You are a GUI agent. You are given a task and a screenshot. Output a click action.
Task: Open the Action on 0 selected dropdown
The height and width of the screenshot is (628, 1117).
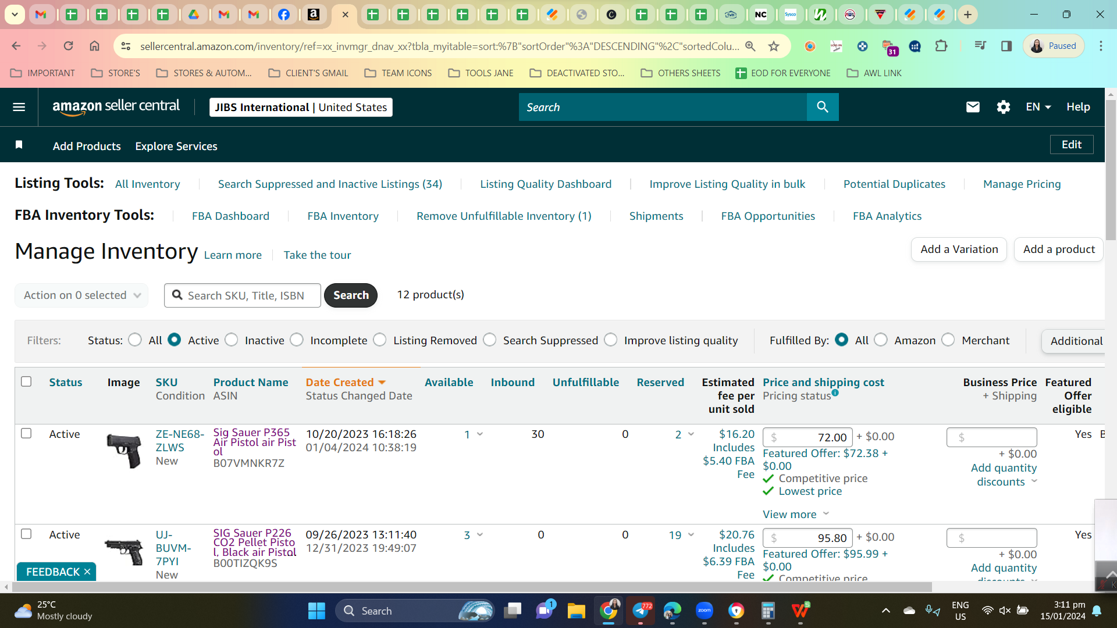point(81,295)
